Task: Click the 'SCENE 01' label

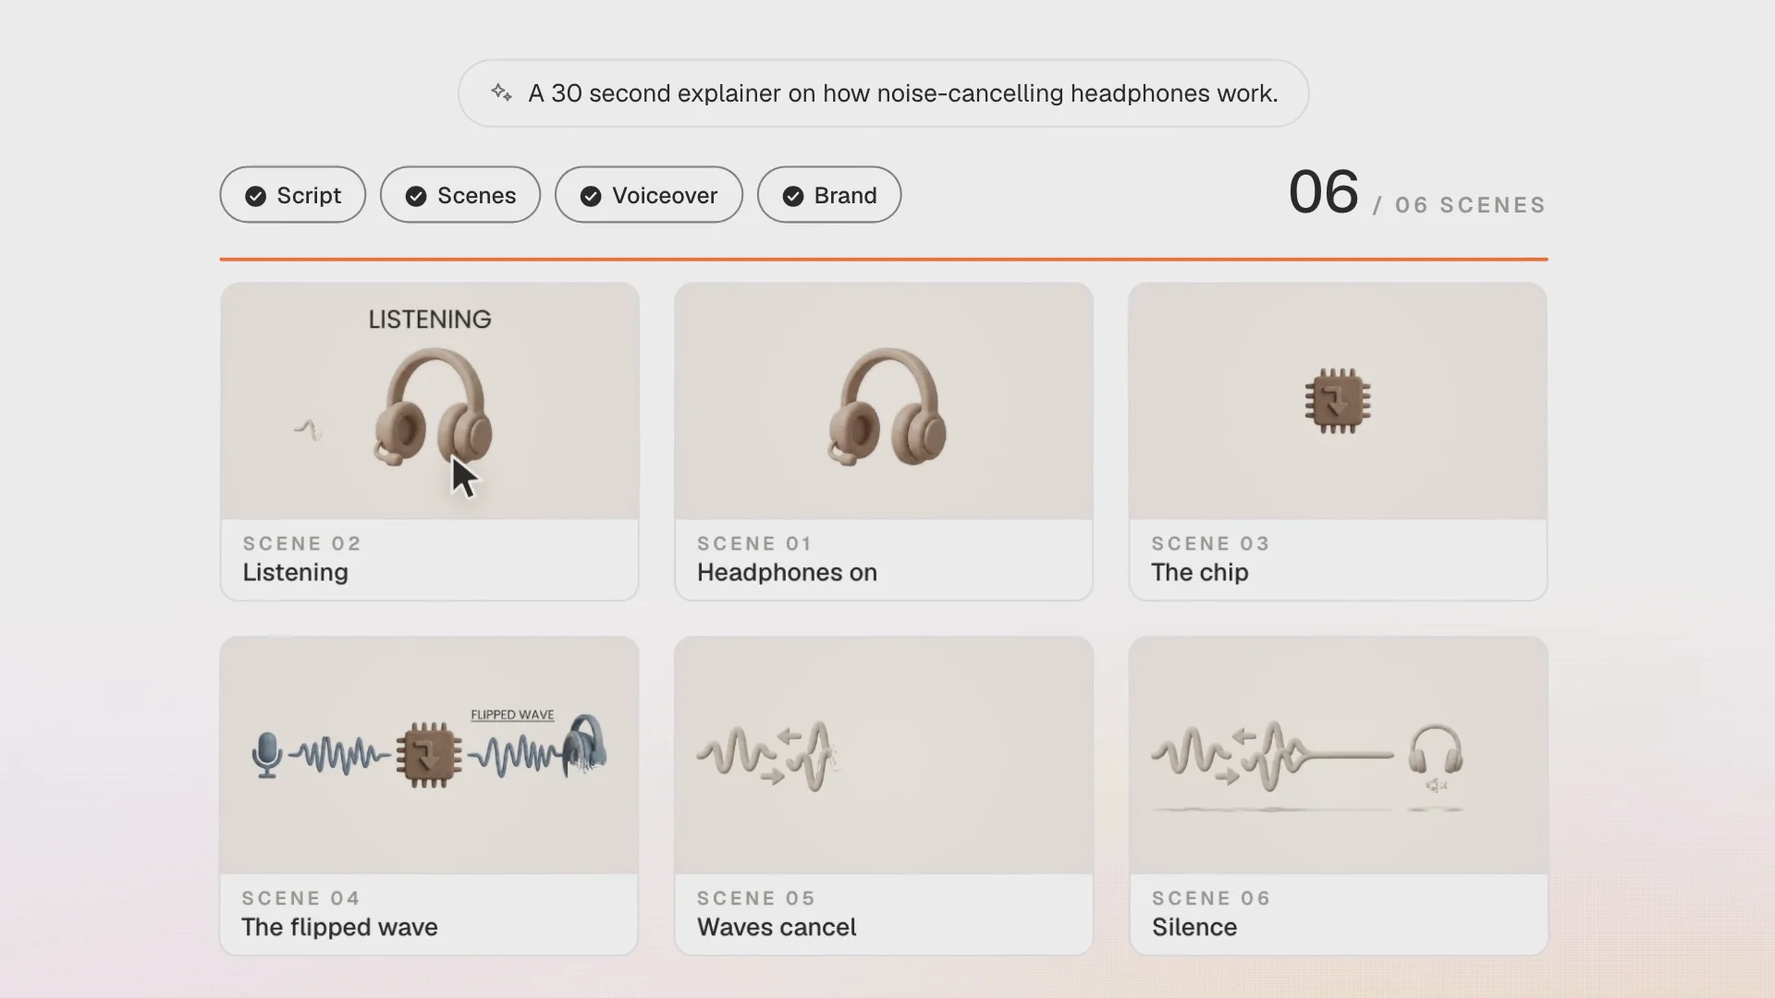Action: (x=754, y=543)
